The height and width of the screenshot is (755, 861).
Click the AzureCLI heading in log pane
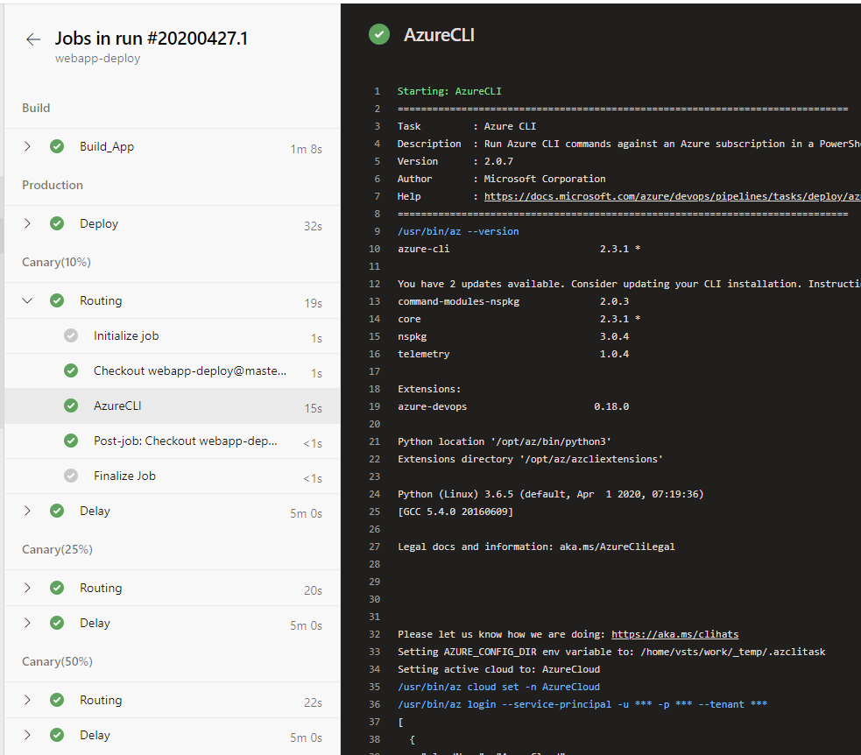[439, 35]
